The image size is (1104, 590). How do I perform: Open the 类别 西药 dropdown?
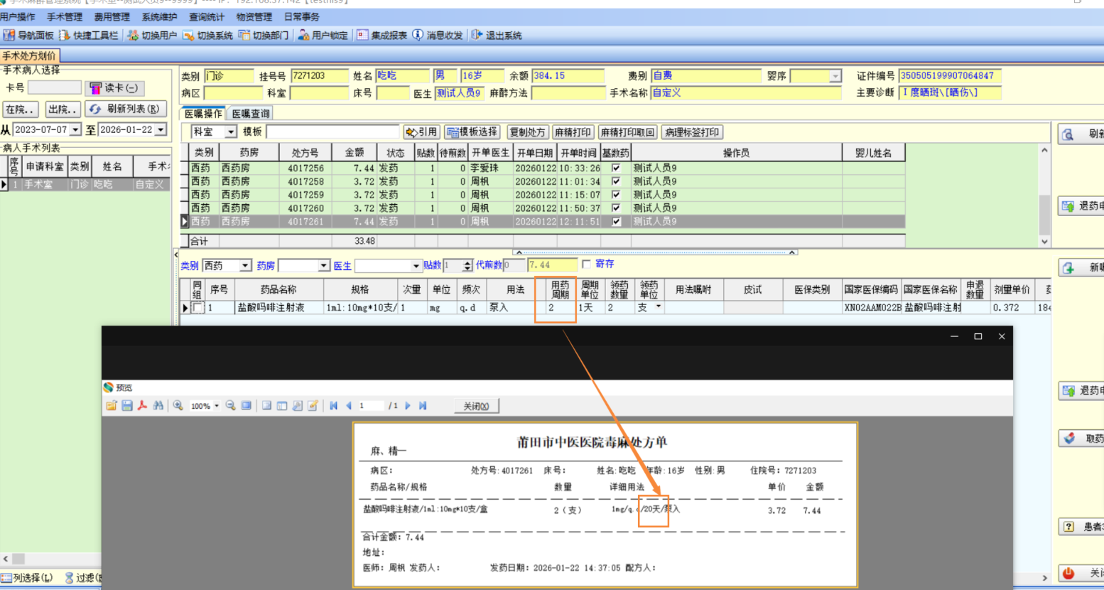(245, 266)
